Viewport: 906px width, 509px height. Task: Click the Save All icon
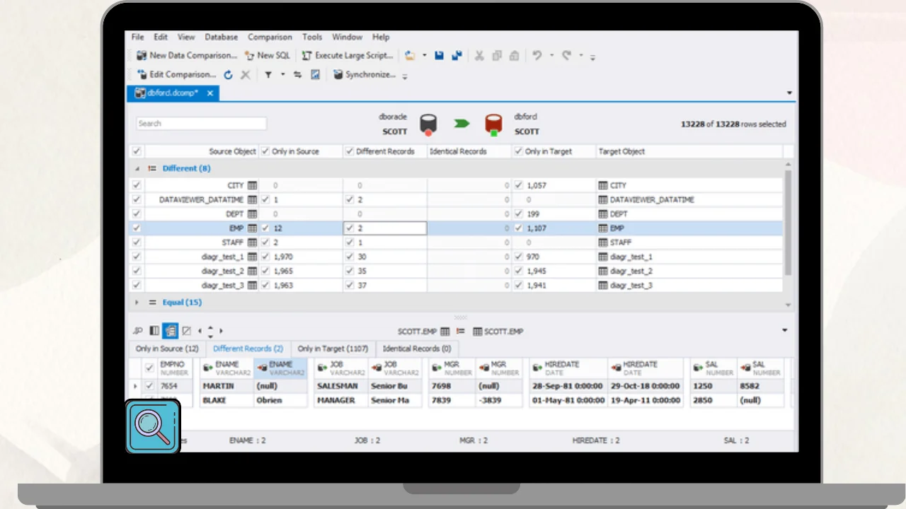coord(457,56)
